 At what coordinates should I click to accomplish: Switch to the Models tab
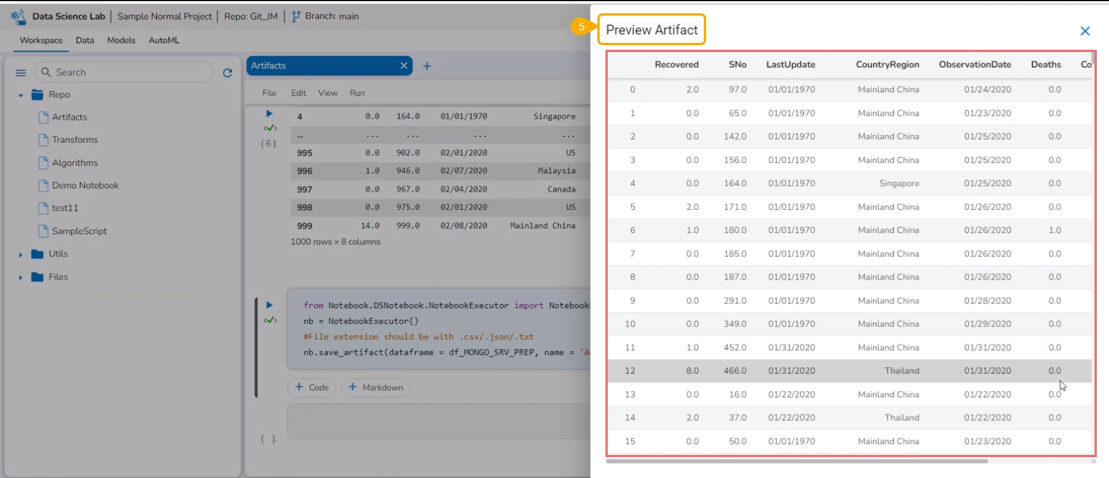(x=121, y=41)
